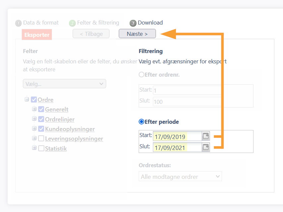Switch to the Eksporter tab
This screenshot has height=212, width=283.
[x=37, y=35]
